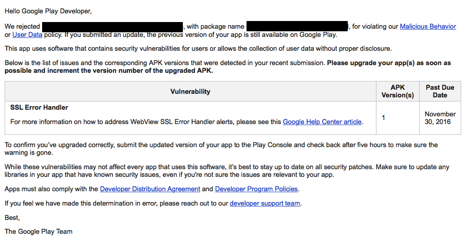Follow the Google Help Center article link
472x243 pixels.
pyautogui.click(x=322, y=122)
